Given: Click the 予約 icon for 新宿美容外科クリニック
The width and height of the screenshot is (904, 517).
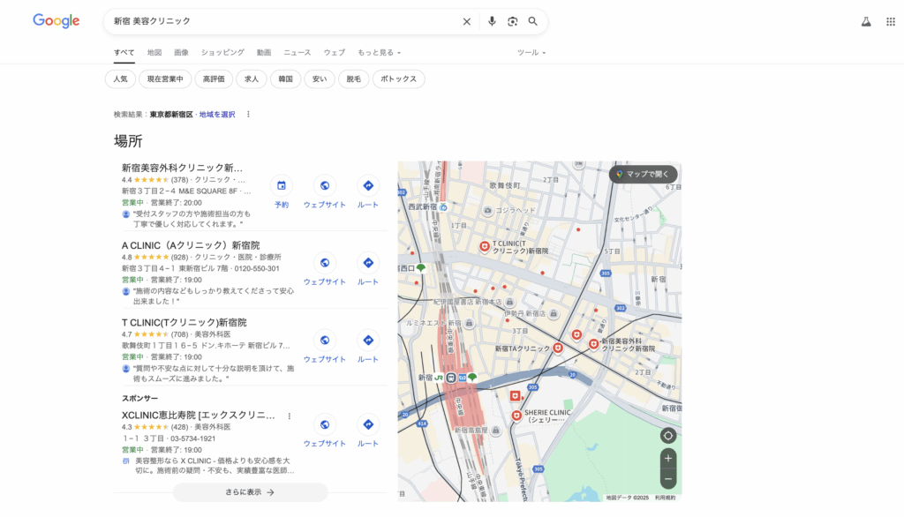Looking at the screenshot, I should tap(282, 186).
